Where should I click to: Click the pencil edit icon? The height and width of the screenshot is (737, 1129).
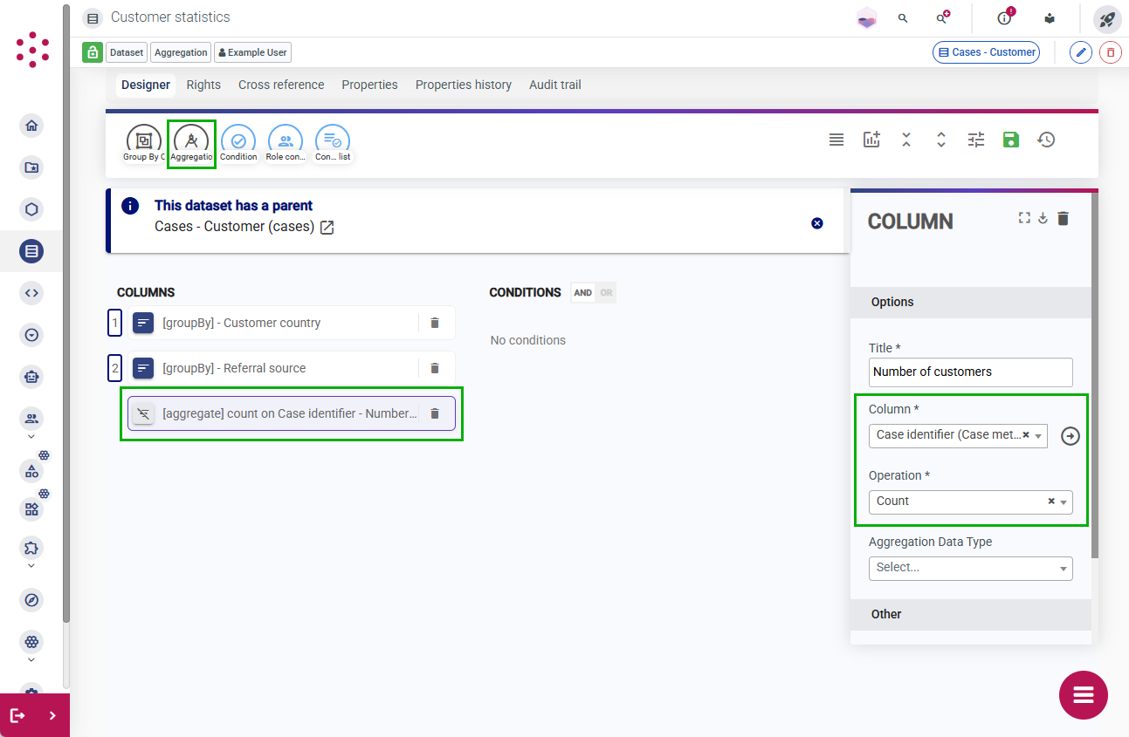[1081, 52]
